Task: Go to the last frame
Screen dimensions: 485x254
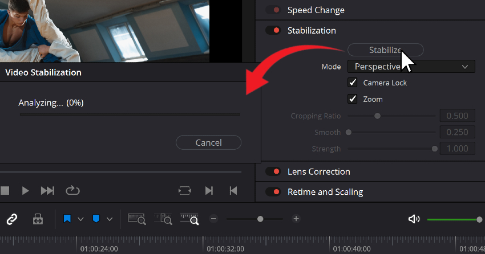Action: pos(209,191)
